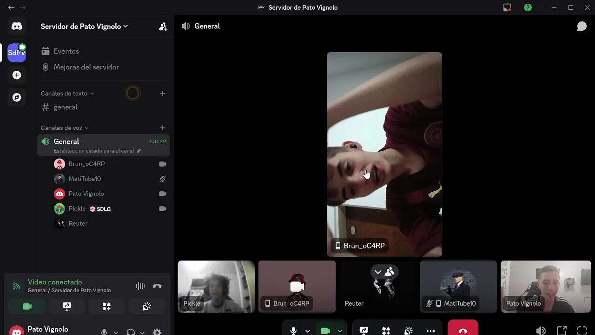595x335 pixels.
Task: Select the SdPv server icon
Action: tap(17, 53)
